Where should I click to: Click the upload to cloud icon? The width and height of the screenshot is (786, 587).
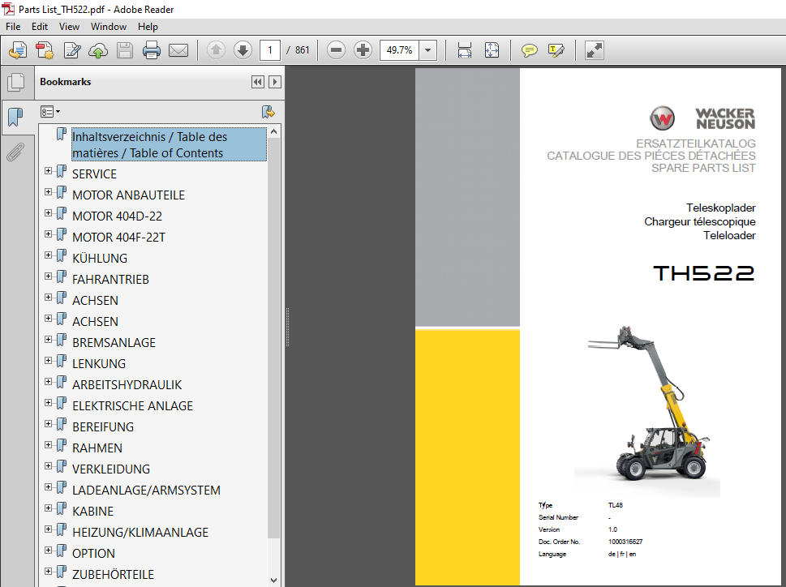tap(98, 50)
